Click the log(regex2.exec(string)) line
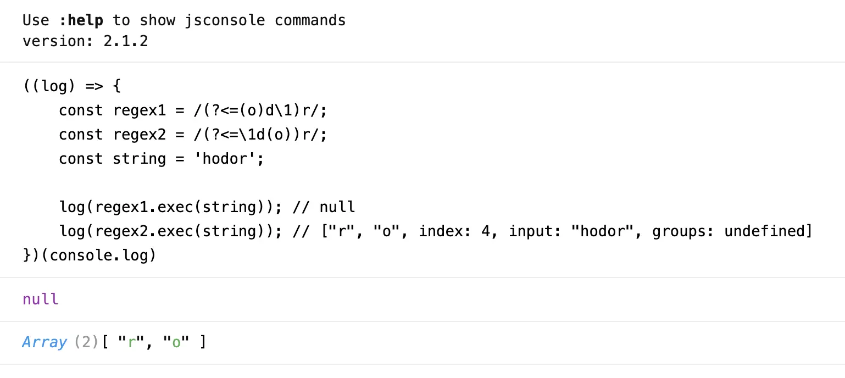845x378 pixels. coord(435,231)
